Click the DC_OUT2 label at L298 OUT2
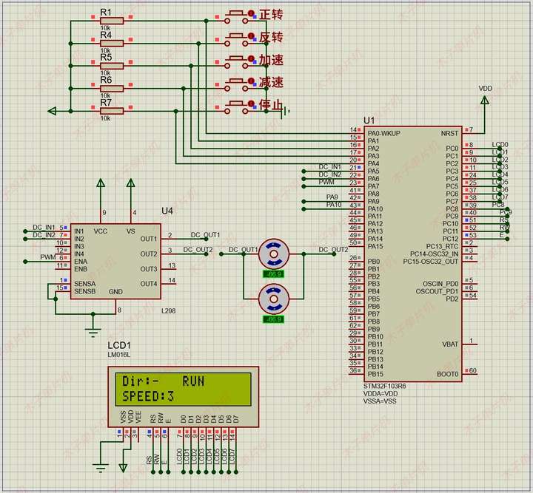The width and height of the screenshot is (533, 493). pyautogui.click(x=198, y=250)
